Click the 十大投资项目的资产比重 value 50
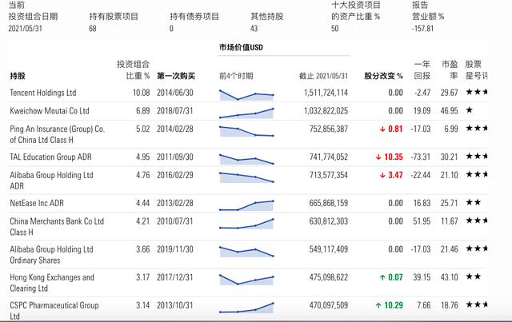512x322 pixels. click(334, 29)
